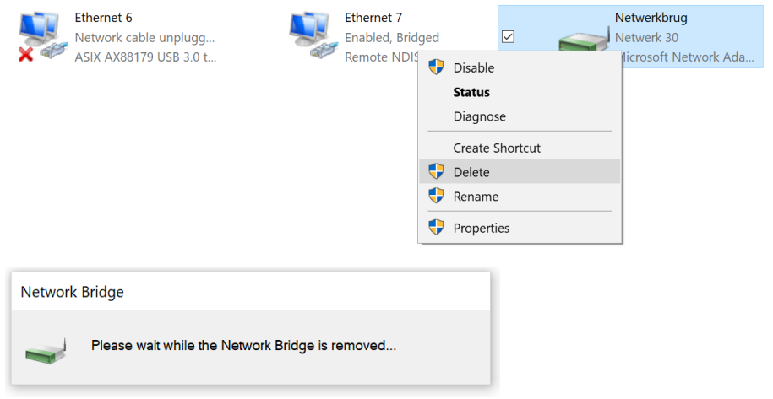Click the Netwerkbrug bridge icon
The width and height of the screenshot is (773, 399).
[x=583, y=42]
